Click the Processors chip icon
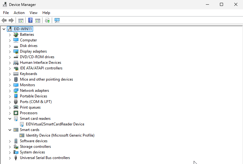Viewport: 243px width, 164px height. point(16,113)
